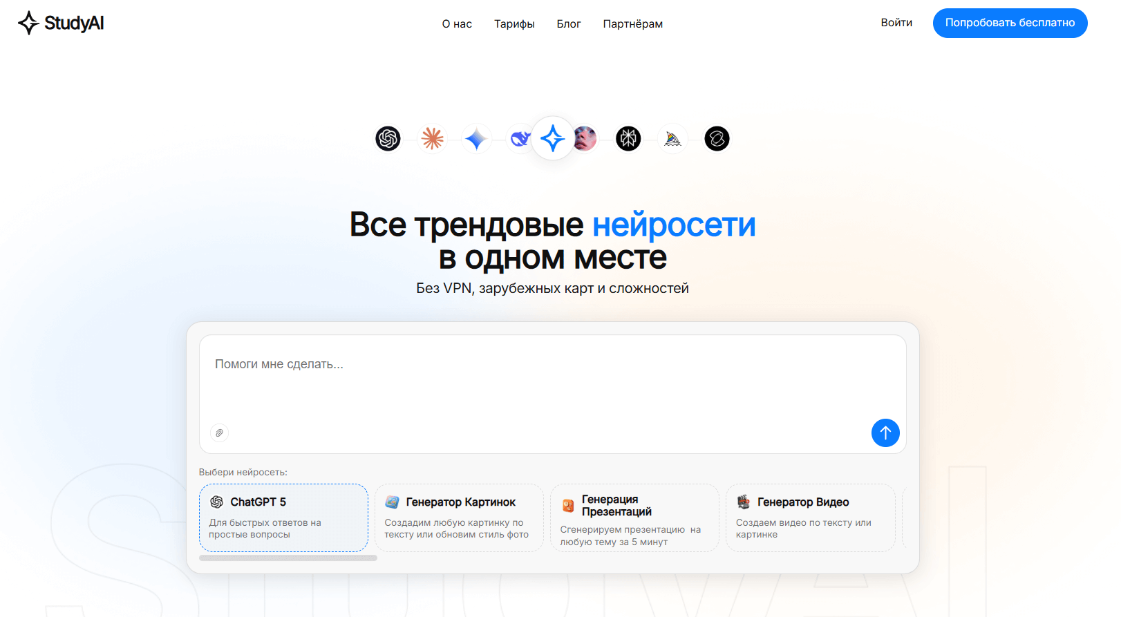Open the О нас page

[x=457, y=23]
